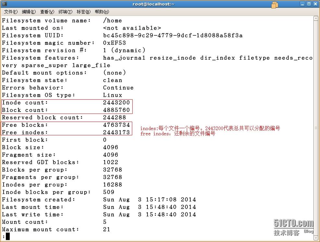
Task: Click the scrollbar down arrow
Action: pyautogui.click(x=316, y=238)
